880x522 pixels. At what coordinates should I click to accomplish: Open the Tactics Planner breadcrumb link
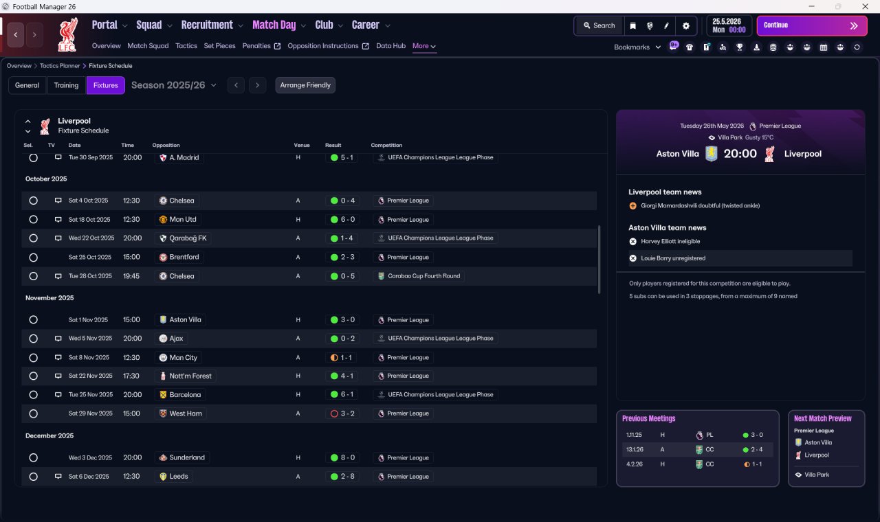click(x=59, y=66)
